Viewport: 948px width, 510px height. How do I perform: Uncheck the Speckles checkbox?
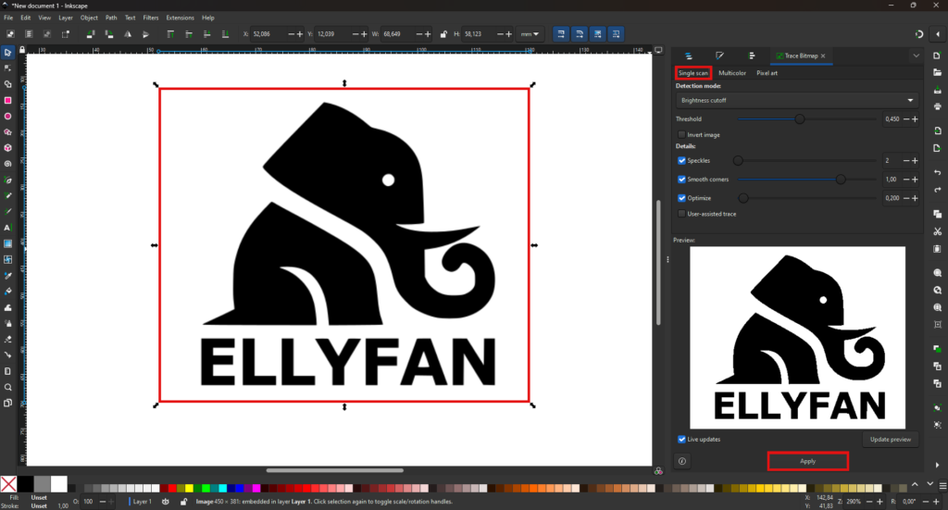(x=682, y=160)
